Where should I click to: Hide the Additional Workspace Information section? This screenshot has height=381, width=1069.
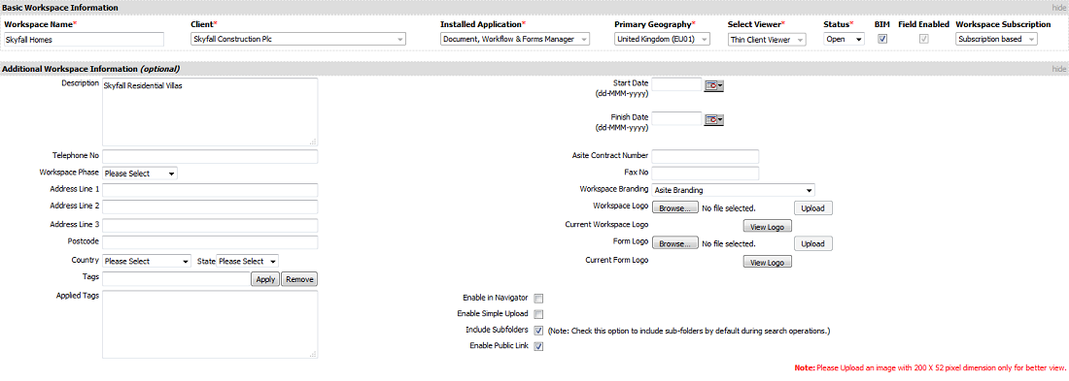pos(1058,69)
